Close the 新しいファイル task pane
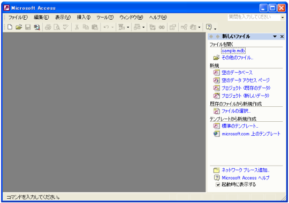Image resolution: width=289 pixels, height=203 pixels. (282, 36)
